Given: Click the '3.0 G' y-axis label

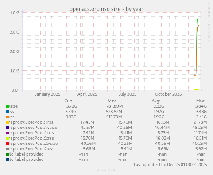Looking at the screenshot, I should pos(15,32).
